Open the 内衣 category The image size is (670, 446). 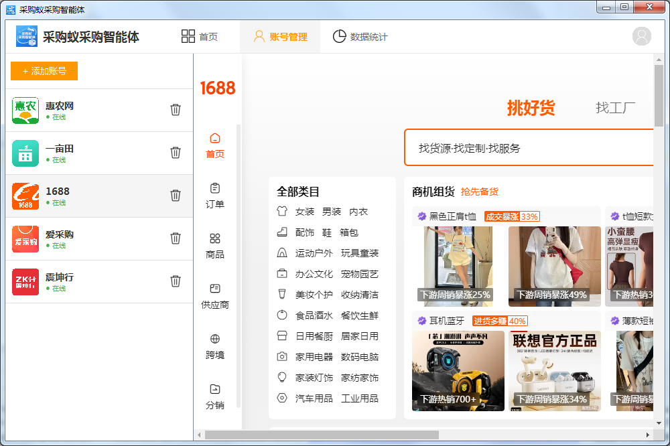[x=358, y=212]
